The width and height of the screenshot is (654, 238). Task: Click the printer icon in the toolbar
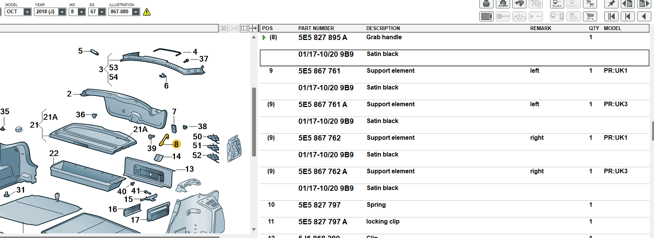tap(486, 4)
